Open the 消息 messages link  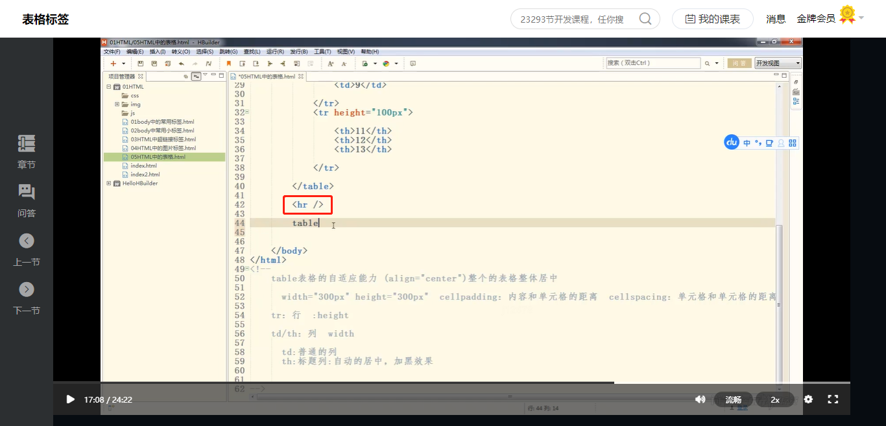click(x=776, y=19)
